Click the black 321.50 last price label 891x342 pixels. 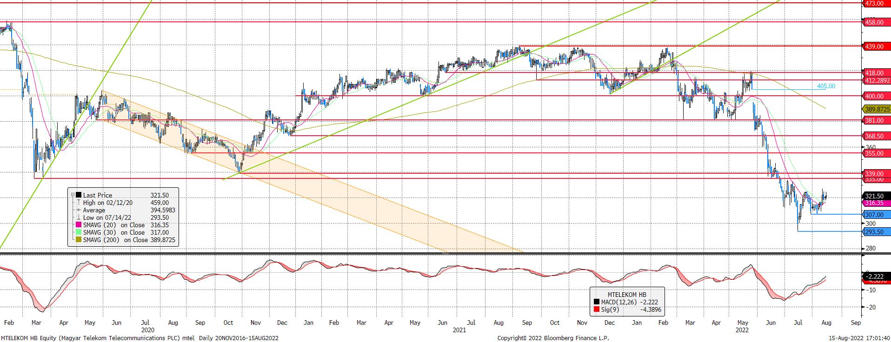point(877,196)
